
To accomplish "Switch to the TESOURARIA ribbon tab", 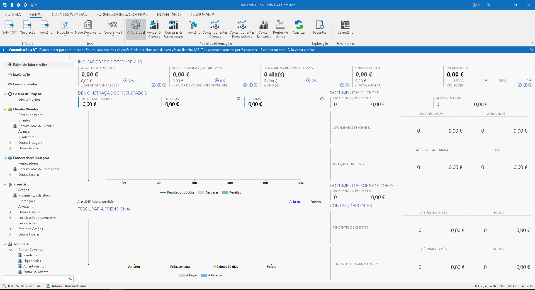I will point(202,14).
